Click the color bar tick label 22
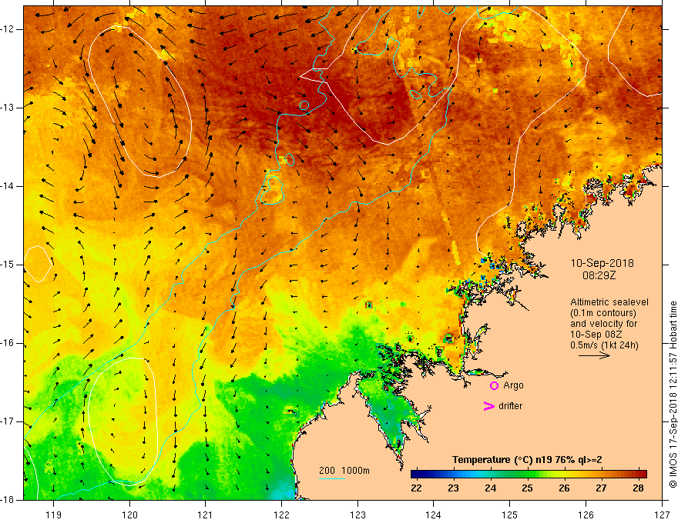This screenshot has width=678, height=523. point(416,488)
